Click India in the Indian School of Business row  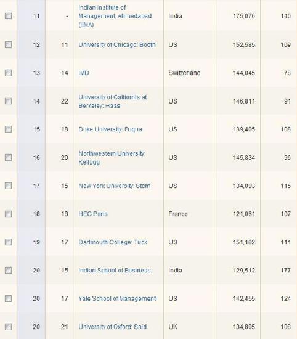click(175, 271)
